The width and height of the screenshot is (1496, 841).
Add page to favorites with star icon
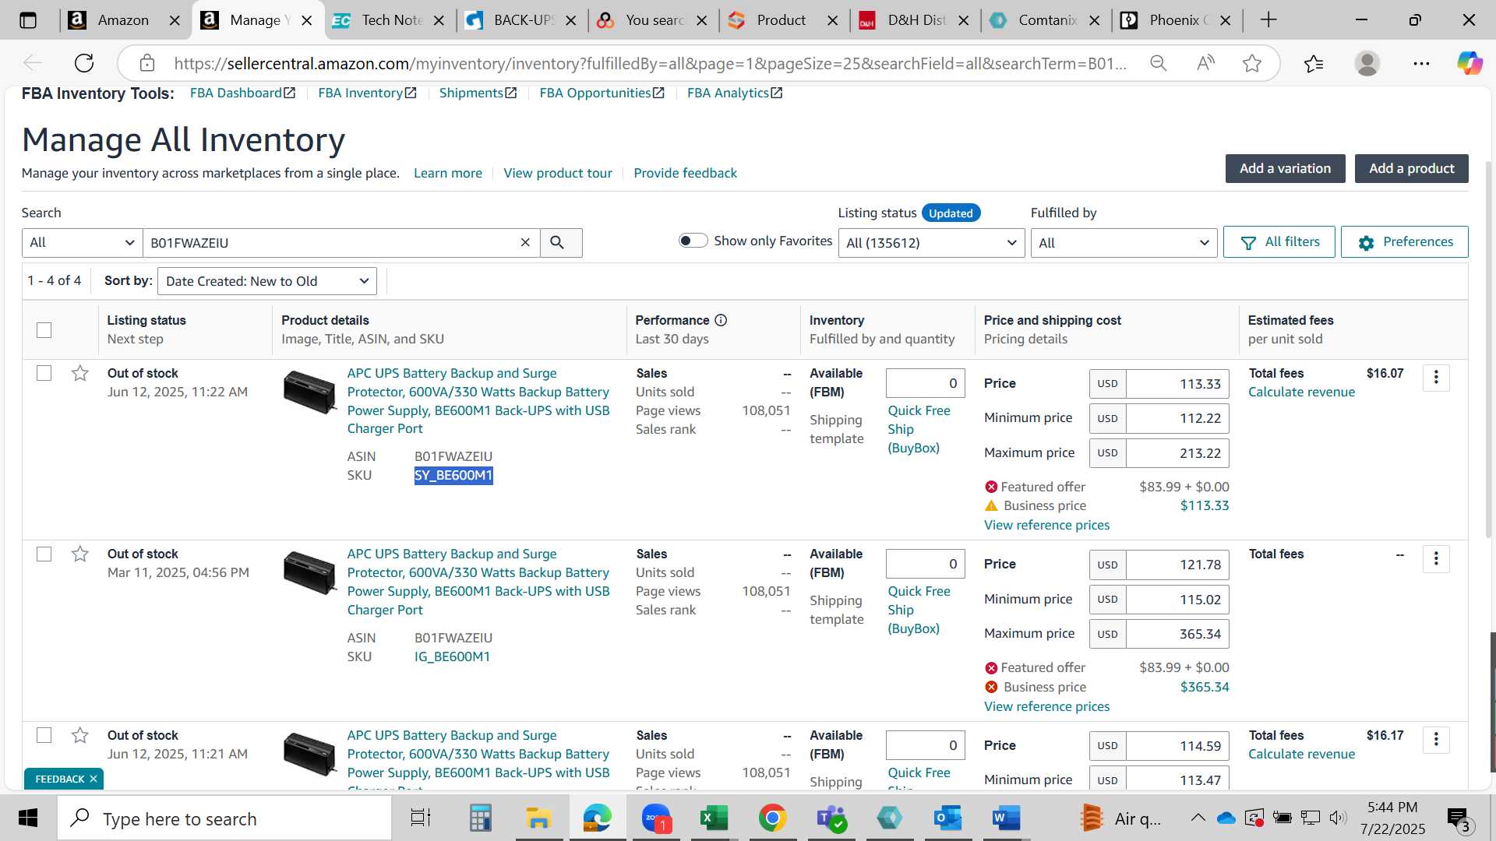pyautogui.click(x=1252, y=63)
